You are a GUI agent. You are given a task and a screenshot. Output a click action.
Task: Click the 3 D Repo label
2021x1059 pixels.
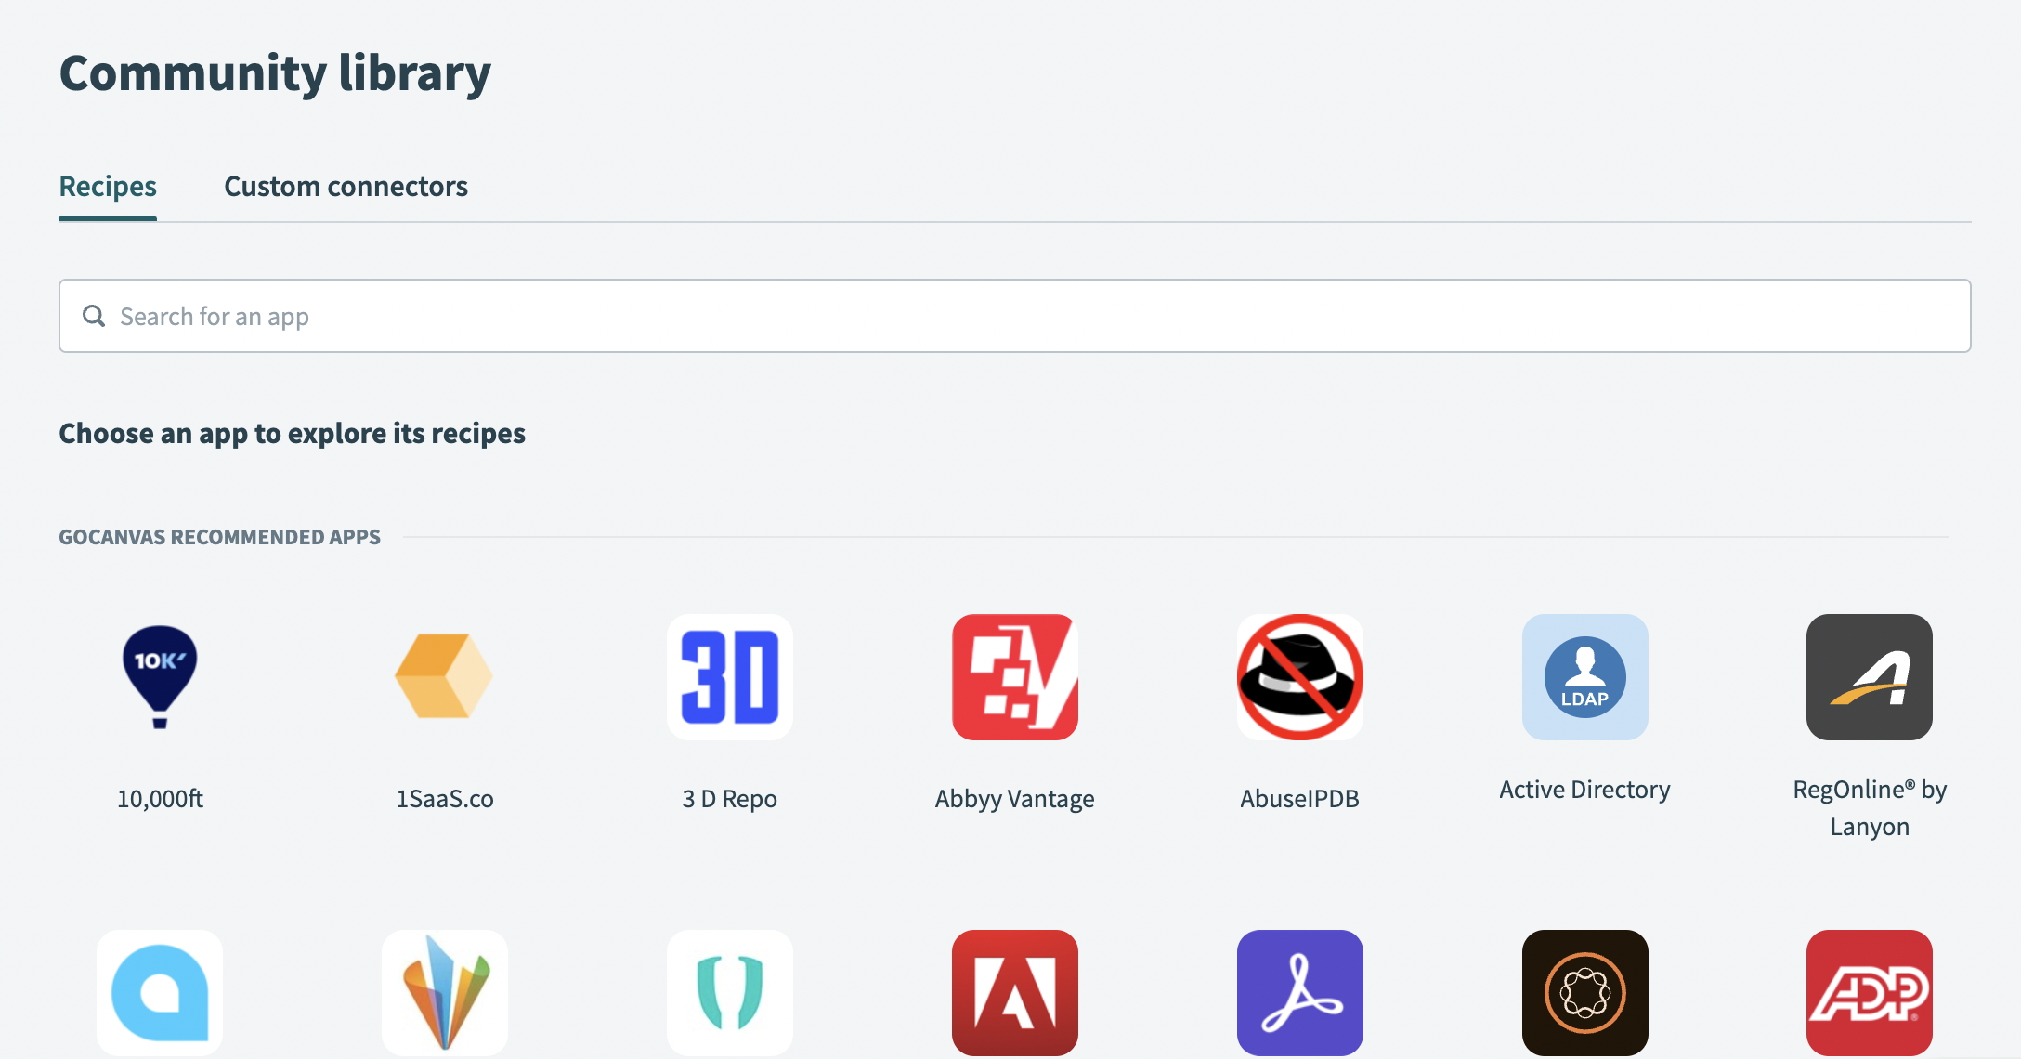tap(730, 799)
